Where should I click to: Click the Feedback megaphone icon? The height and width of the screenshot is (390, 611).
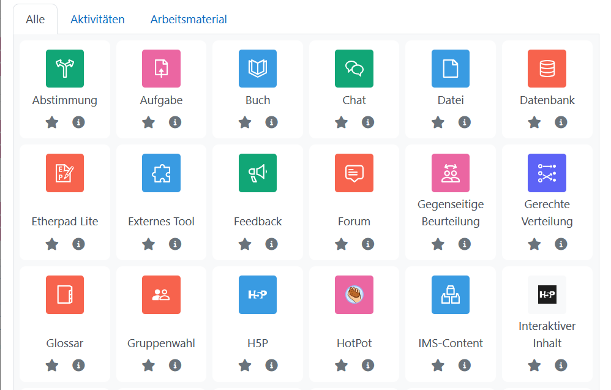(x=257, y=173)
